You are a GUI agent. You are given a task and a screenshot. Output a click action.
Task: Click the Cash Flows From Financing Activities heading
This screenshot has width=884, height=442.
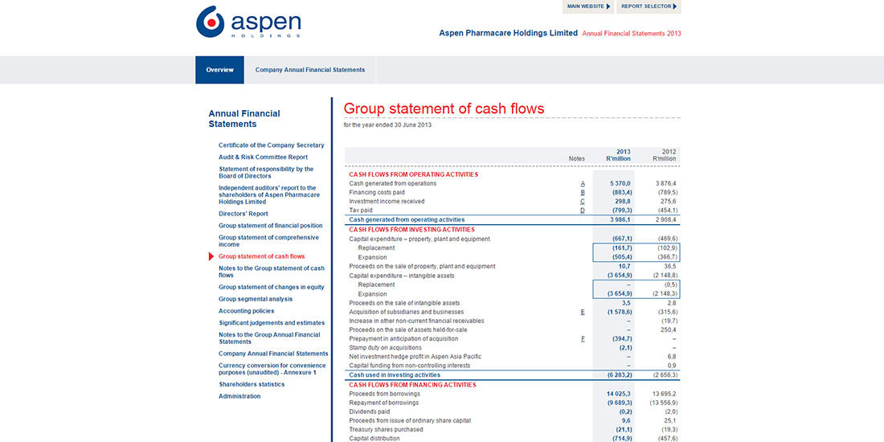[x=413, y=385]
